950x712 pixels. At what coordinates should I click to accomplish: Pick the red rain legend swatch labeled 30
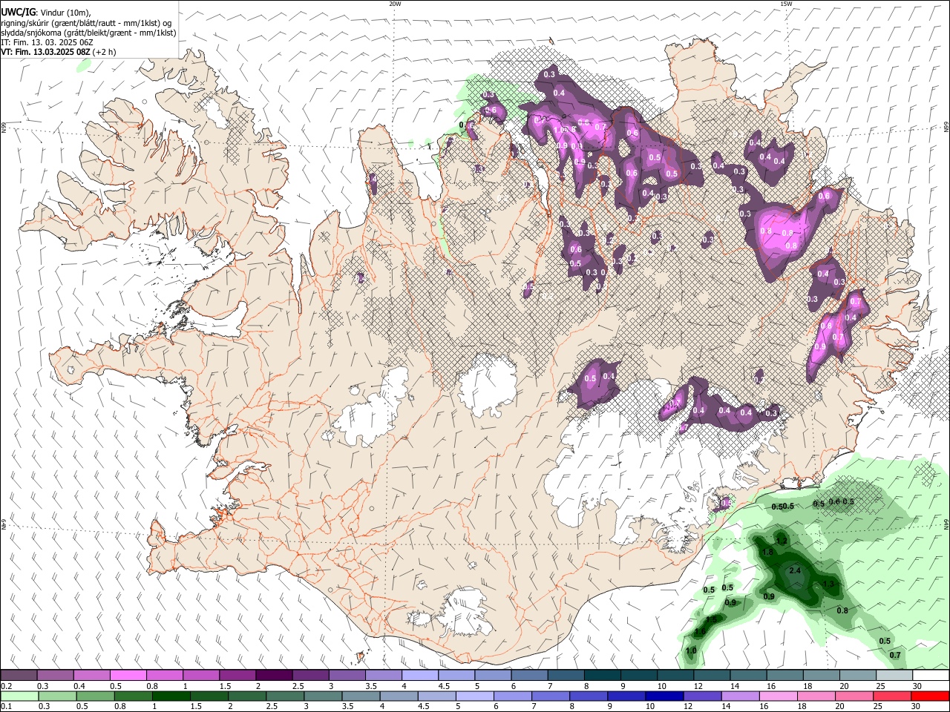tap(930, 696)
